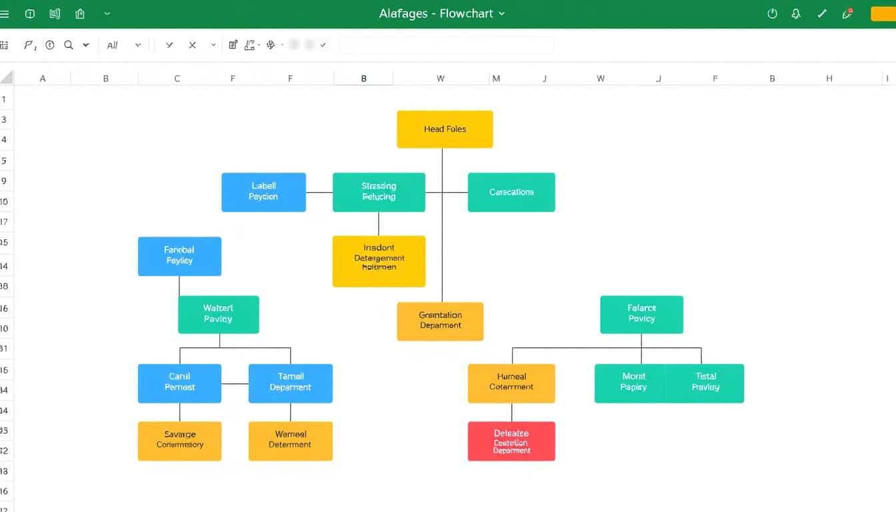Screen dimensions: 896x512
Task: Select the green Carecations box
Action: pyautogui.click(x=511, y=192)
